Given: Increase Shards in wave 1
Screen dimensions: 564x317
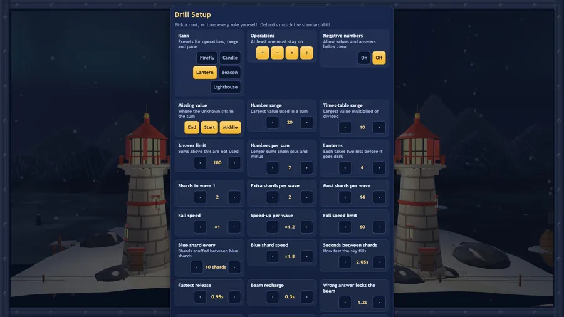Looking at the screenshot, I should pyautogui.click(x=234, y=197).
